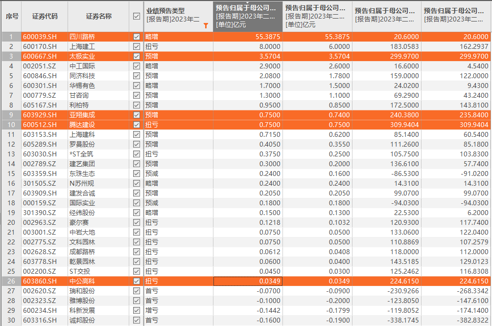
Task: Uncheck the checkbox for 四川路桥 row
Action: tap(137, 37)
